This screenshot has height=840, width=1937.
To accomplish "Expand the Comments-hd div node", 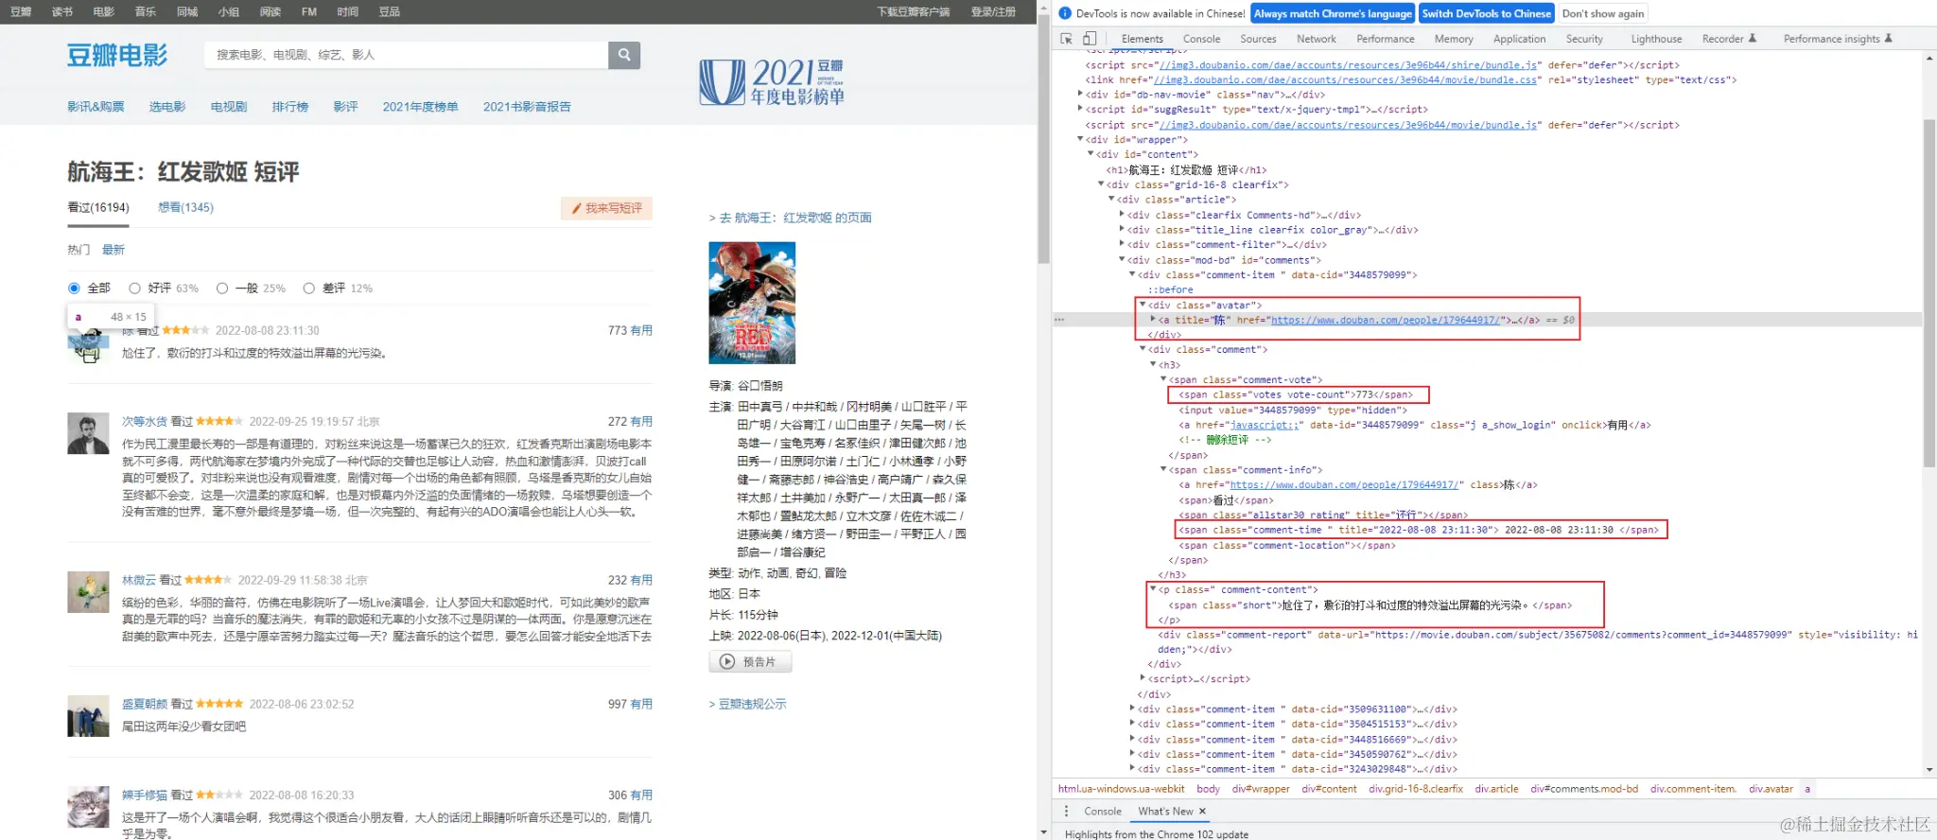I will 1122,215.
